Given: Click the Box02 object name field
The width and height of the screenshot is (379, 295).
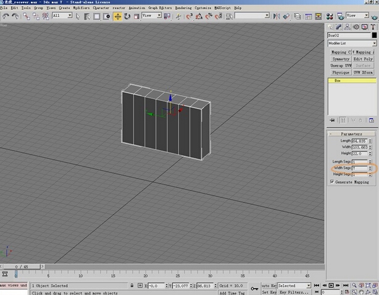Looking at the screenshot, I should (349, 35).
